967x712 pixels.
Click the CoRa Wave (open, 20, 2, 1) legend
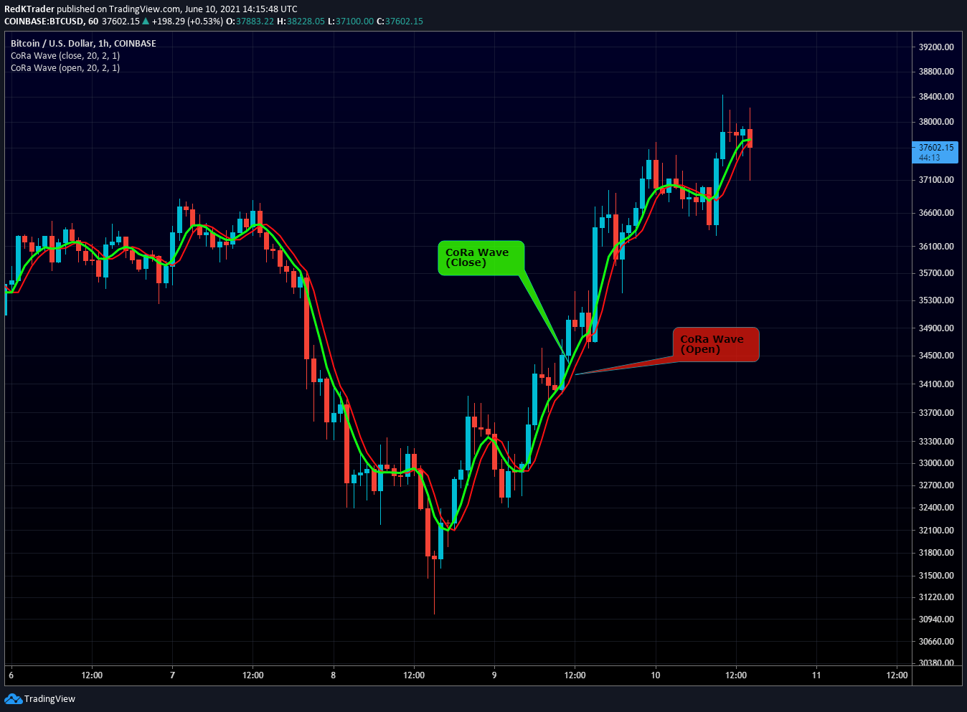point(65,68)
